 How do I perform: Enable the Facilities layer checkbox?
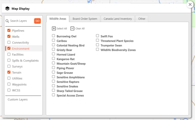(9, 54)
